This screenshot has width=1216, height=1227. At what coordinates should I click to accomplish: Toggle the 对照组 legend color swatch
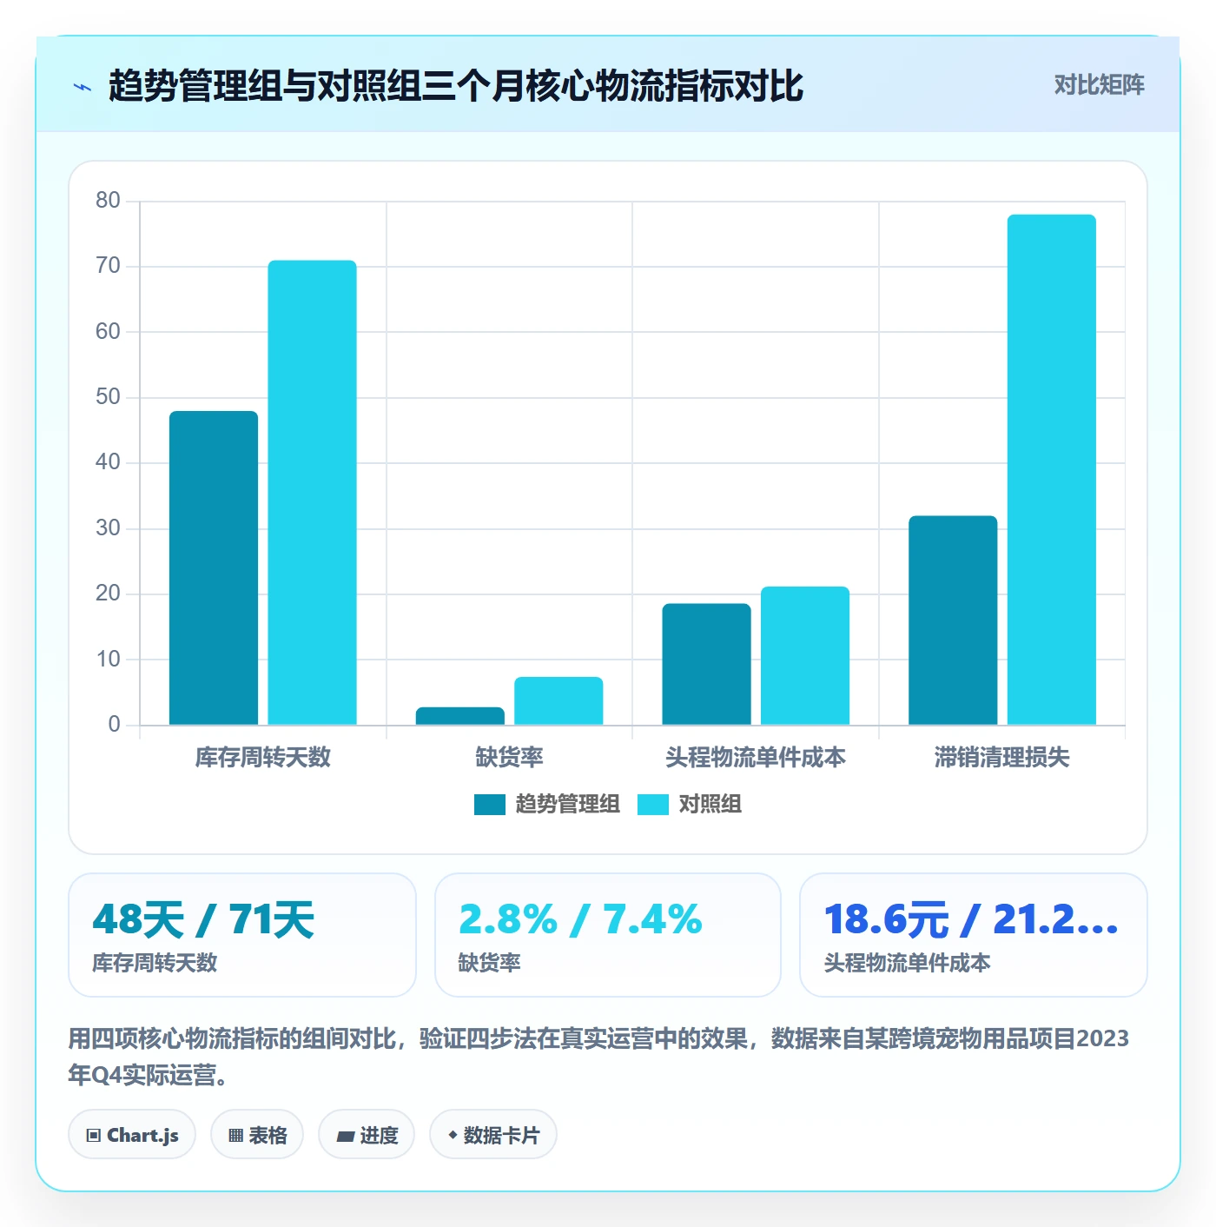point(653,805)
